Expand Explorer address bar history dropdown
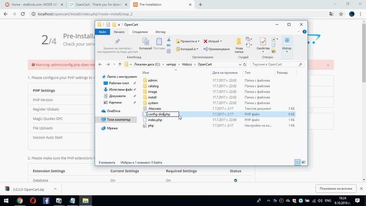Image resolution: width=366 pixels, height=206 pixels. [240, 64]
